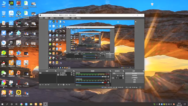Toggle lock on the video capture device source
188x106 pixels.
click(x=74, y=75)
